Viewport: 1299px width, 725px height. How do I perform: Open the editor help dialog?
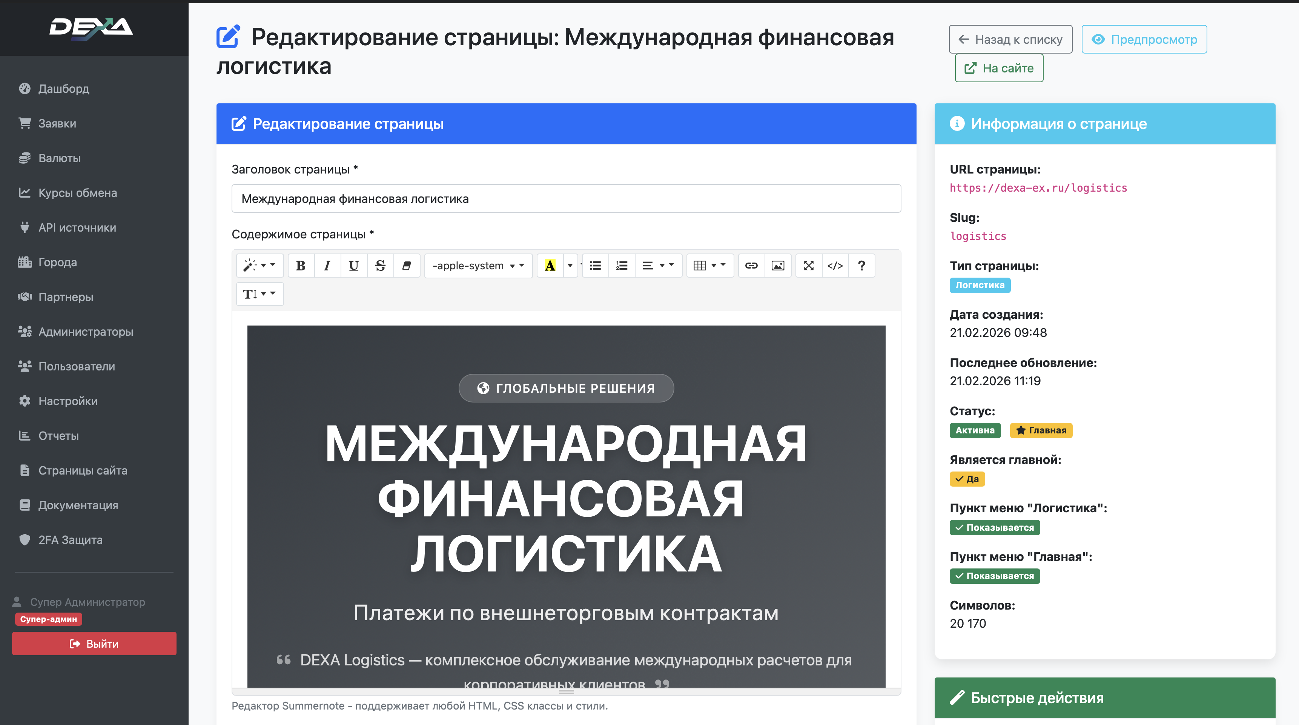click(861, 266)
